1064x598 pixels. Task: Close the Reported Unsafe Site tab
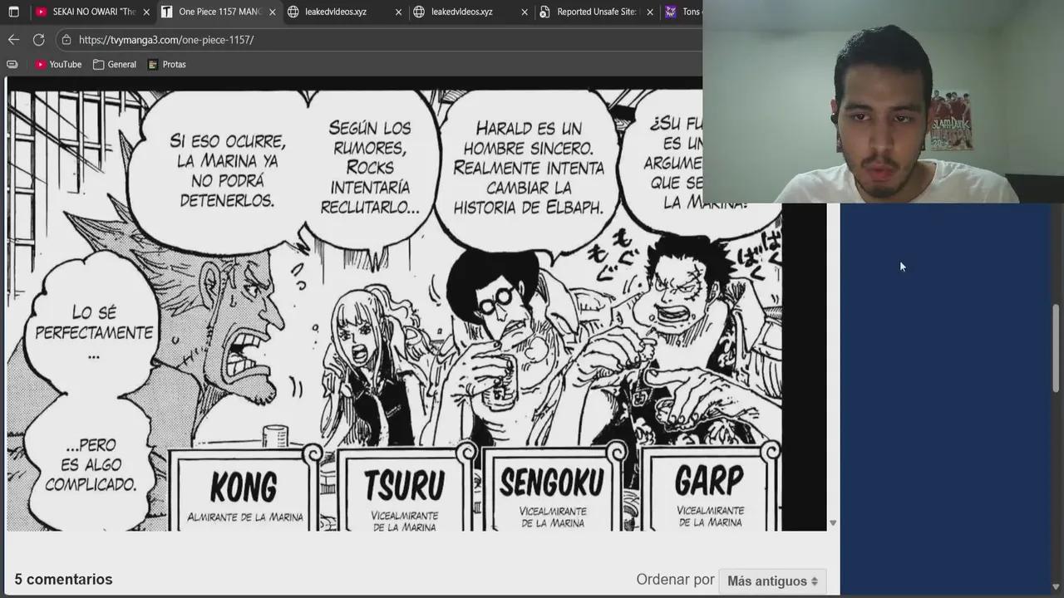649,12
